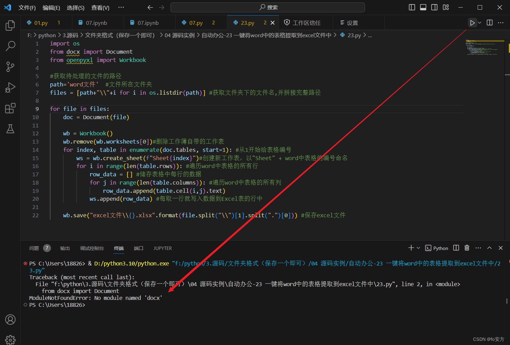Click the wb.save line of code
Screen dimensions: 510x345
204,215
